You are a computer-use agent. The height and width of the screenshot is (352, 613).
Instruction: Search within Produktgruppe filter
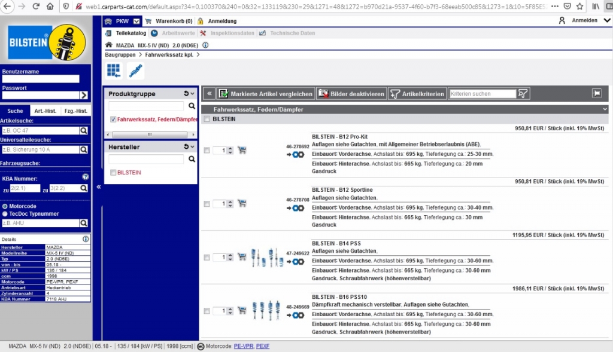tap(192, 106)
